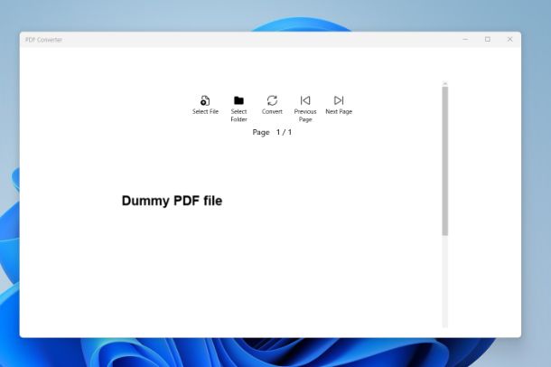Click the PDF Converter window title

coord(44,40)
